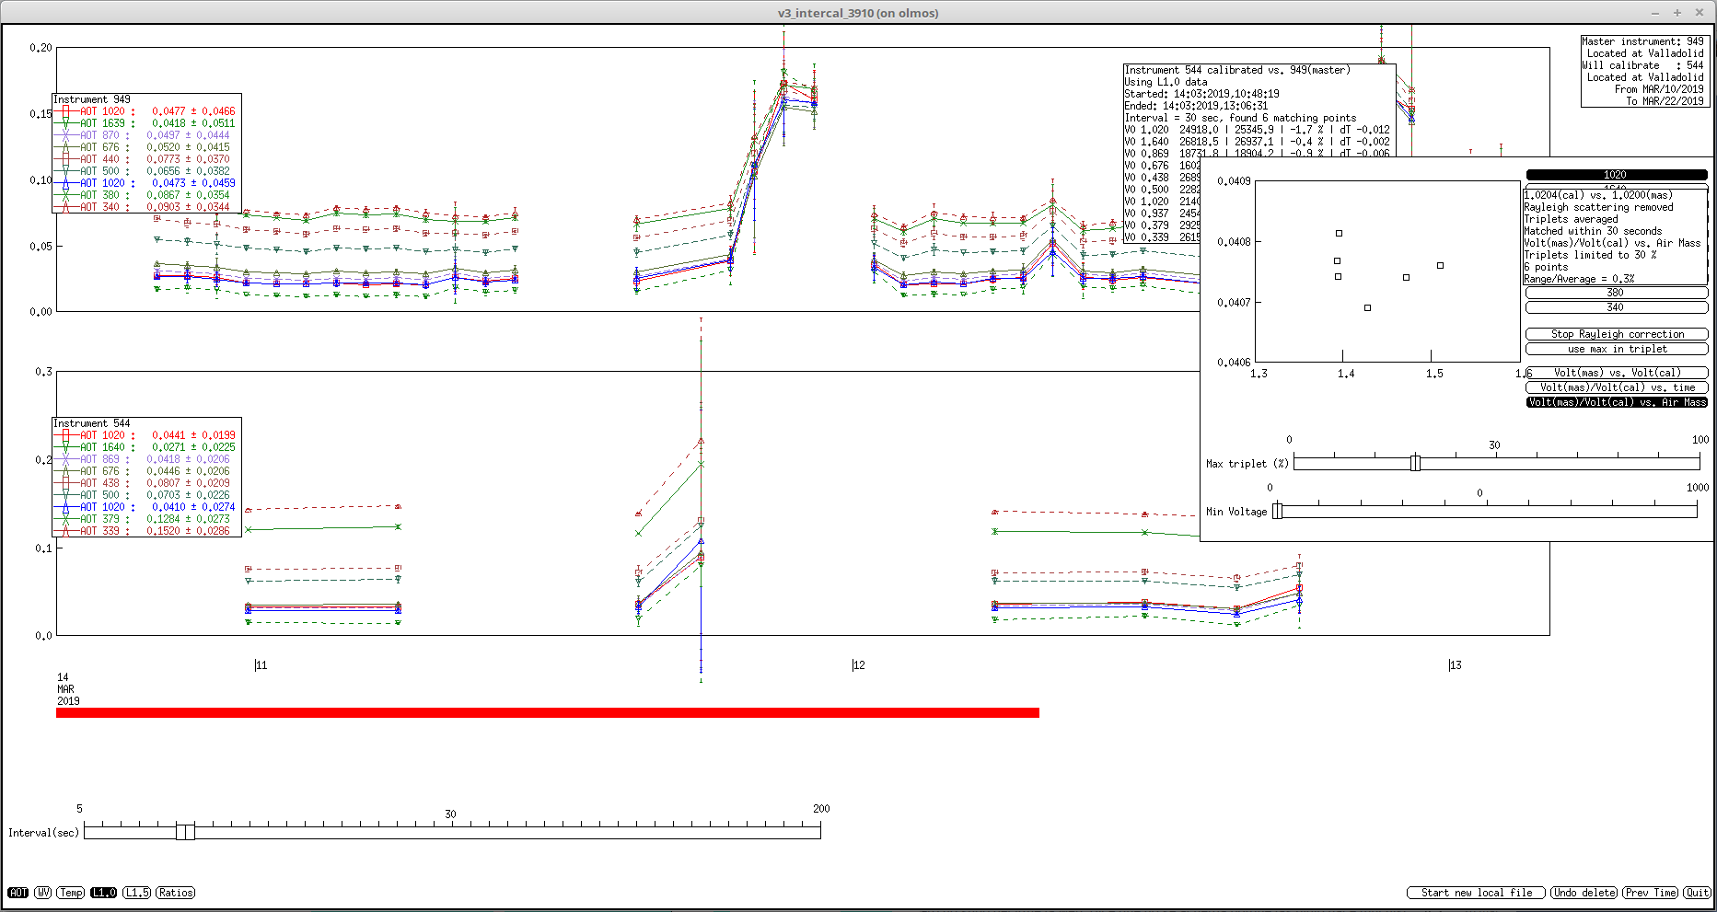This screenshot has width=1717, height=912.
Task: Click Instrument 949 legend entry AOT 440
Action: (147, 159)
